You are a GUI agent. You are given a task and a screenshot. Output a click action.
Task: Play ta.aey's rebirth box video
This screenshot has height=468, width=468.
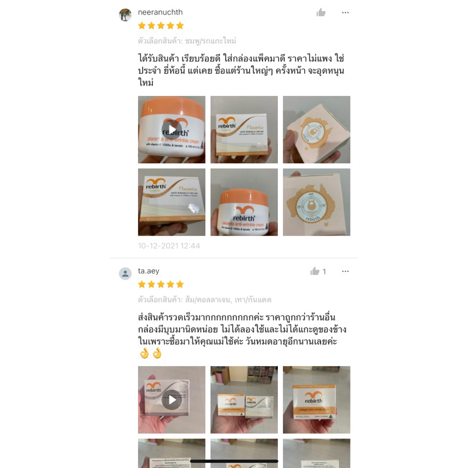(x=171, y=400)
